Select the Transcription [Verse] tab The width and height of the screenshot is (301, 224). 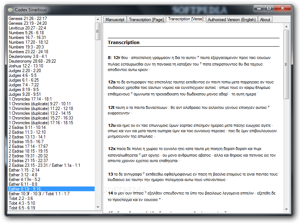click(186, 19)
